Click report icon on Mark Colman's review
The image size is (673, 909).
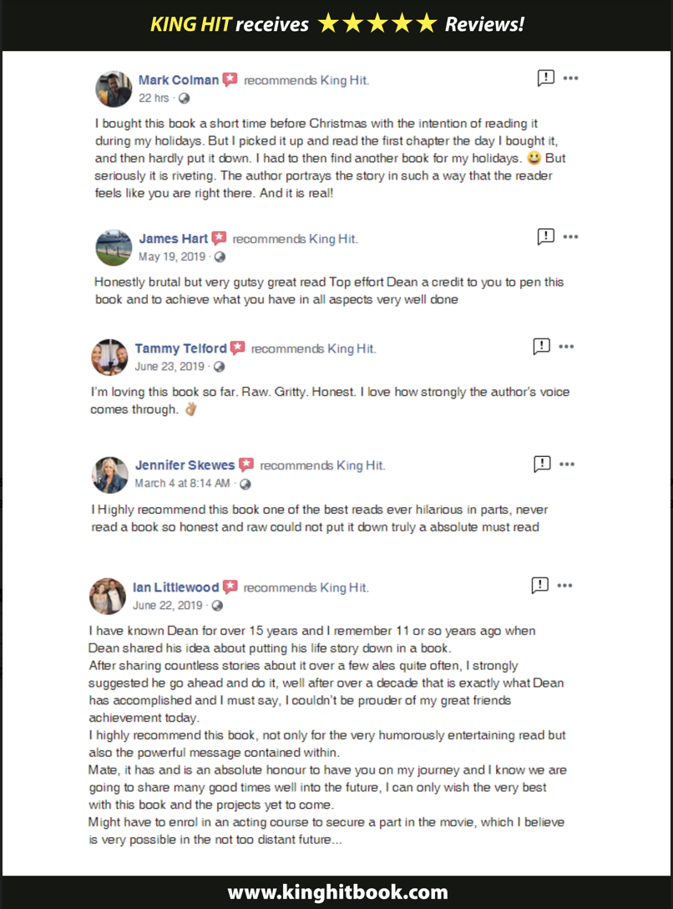[x=545, y=78]
